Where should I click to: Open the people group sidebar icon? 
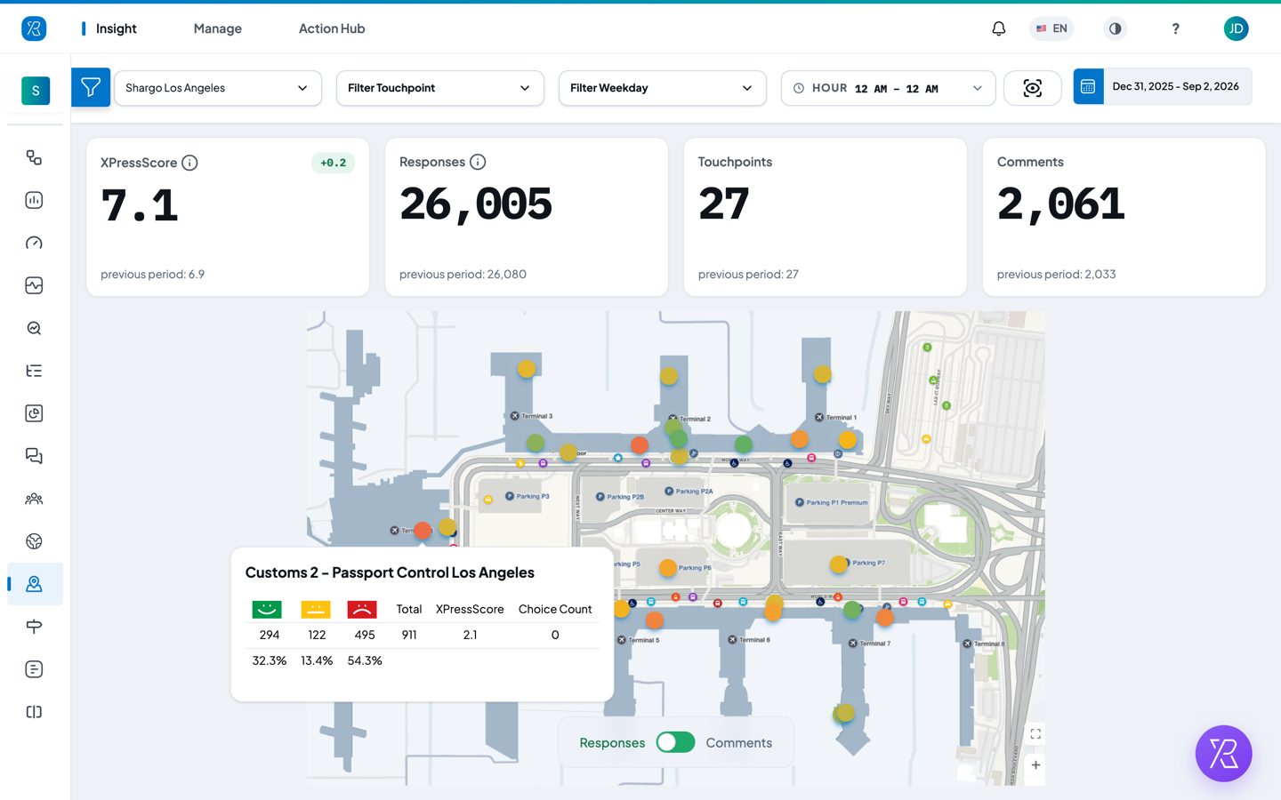[x=34, y=499]
